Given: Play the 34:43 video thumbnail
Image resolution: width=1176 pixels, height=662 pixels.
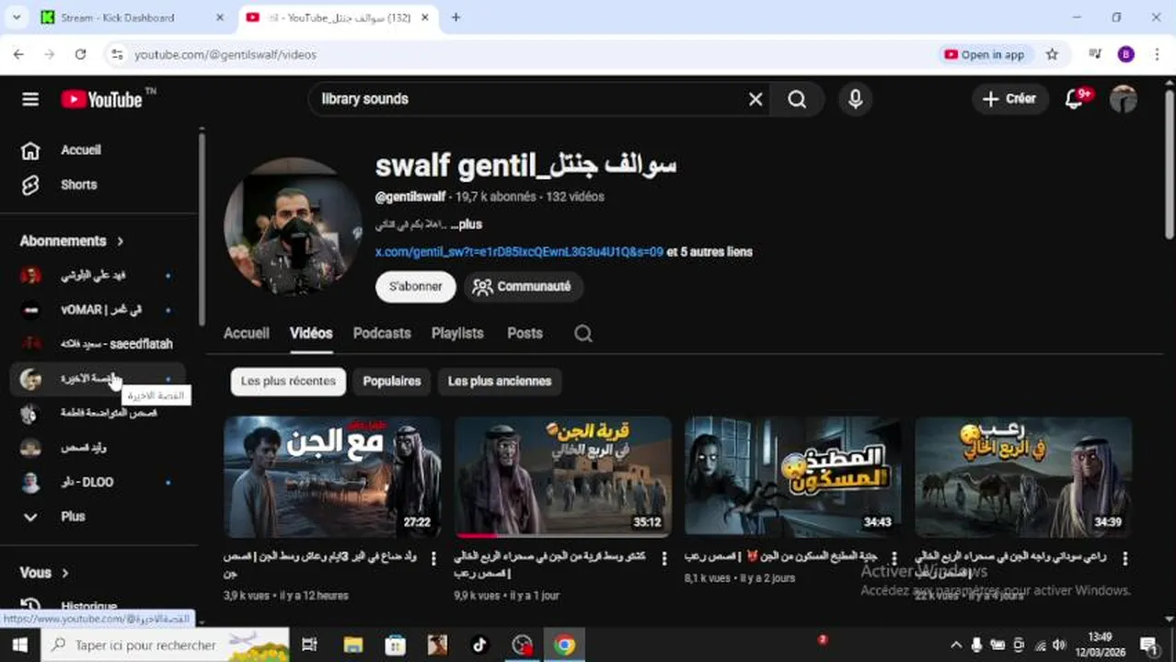Looking at the screenshot, I should (792, 476).
